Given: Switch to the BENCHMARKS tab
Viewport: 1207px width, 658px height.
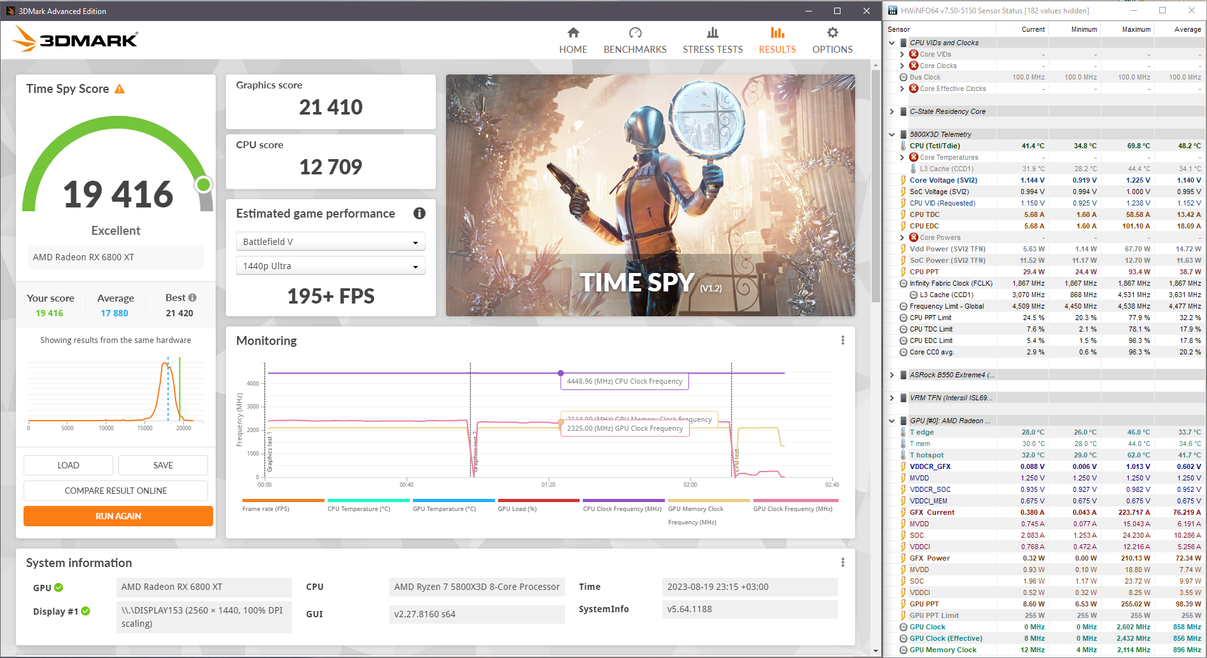Looking at the screenshot, I should tap(635, 41).
